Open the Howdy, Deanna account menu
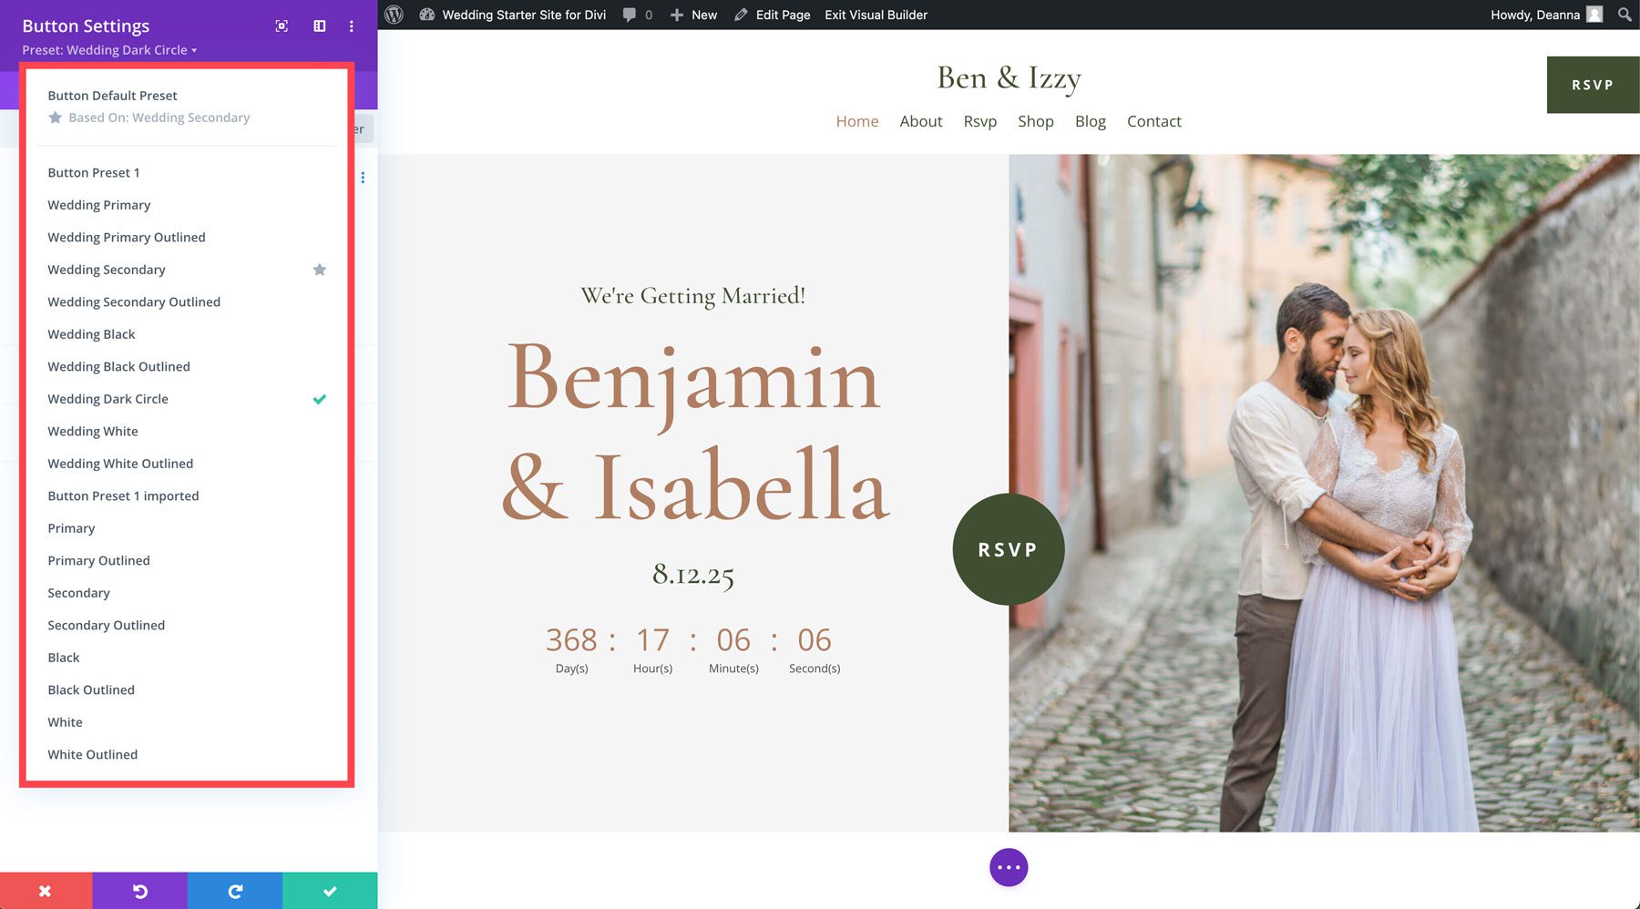1640x909 pixels. coord(1534,15)
